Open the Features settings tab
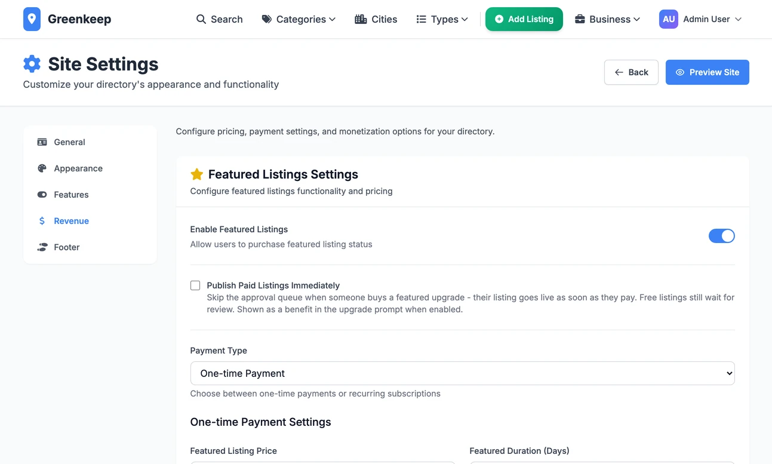 point(90,195)
